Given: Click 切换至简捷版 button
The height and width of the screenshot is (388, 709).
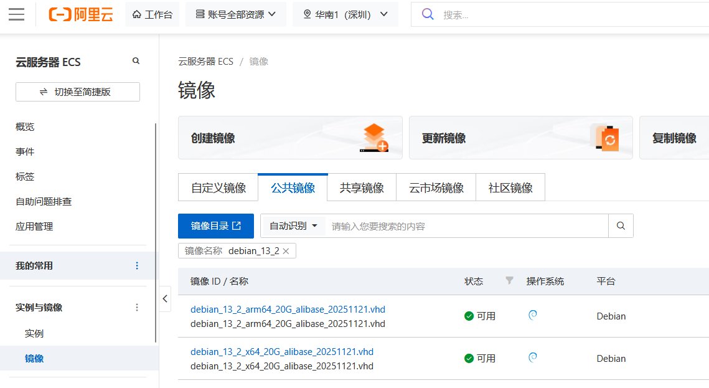Looking at the screenshot, I should (x=78, y=92).
